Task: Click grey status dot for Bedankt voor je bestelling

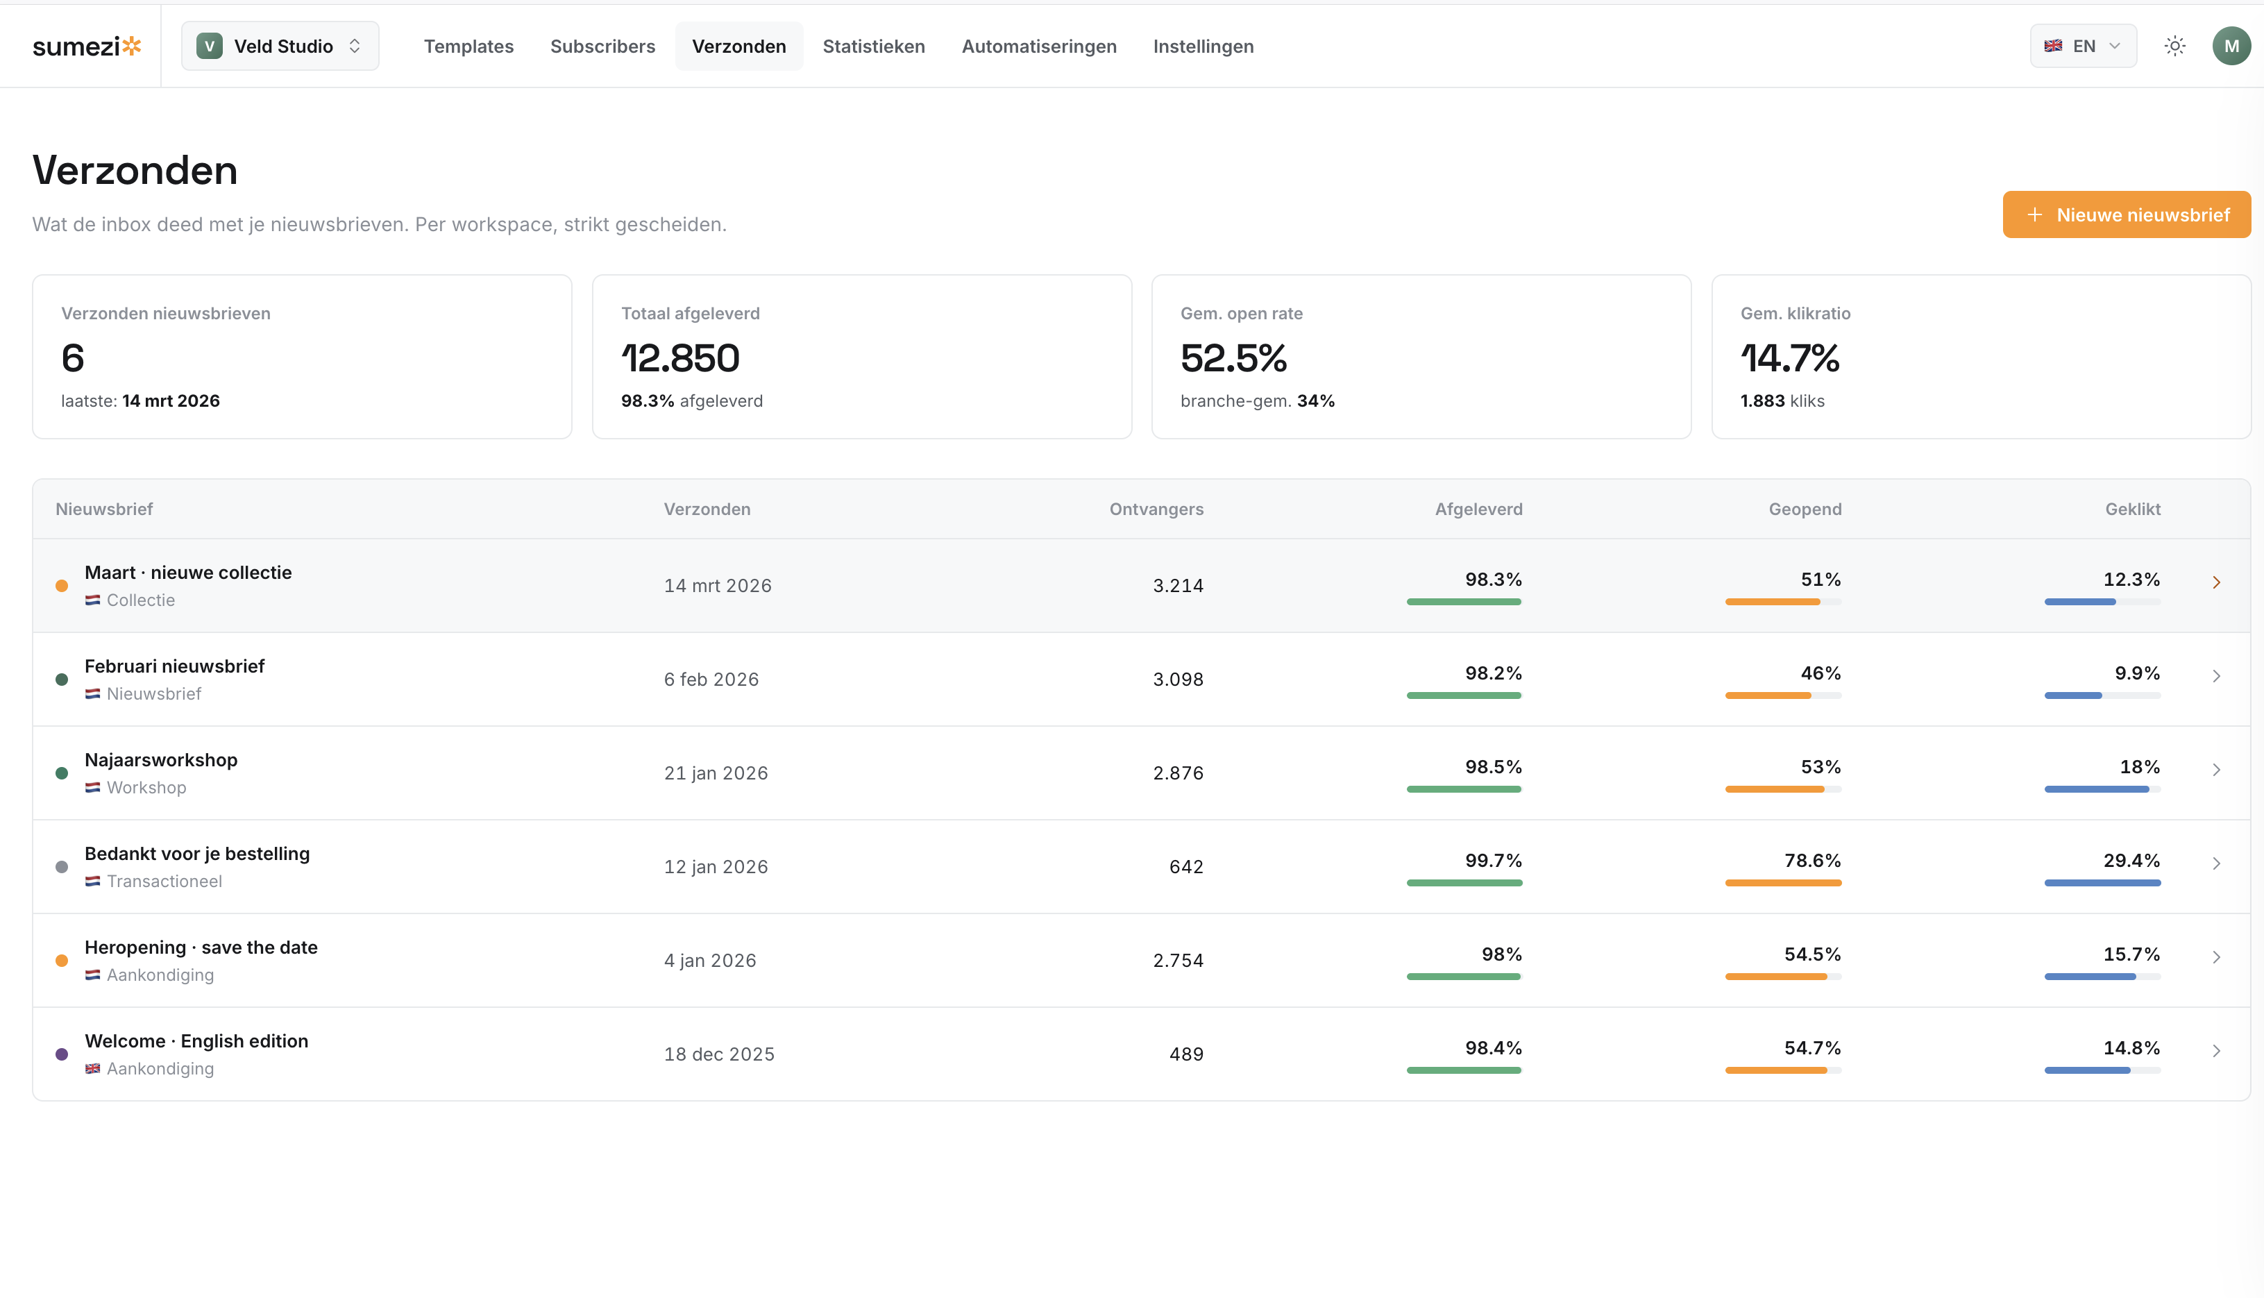Action: pos(62,866)
